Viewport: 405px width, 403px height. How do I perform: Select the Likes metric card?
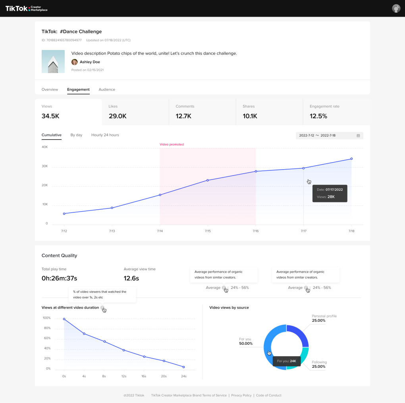[x=135, y=112]
